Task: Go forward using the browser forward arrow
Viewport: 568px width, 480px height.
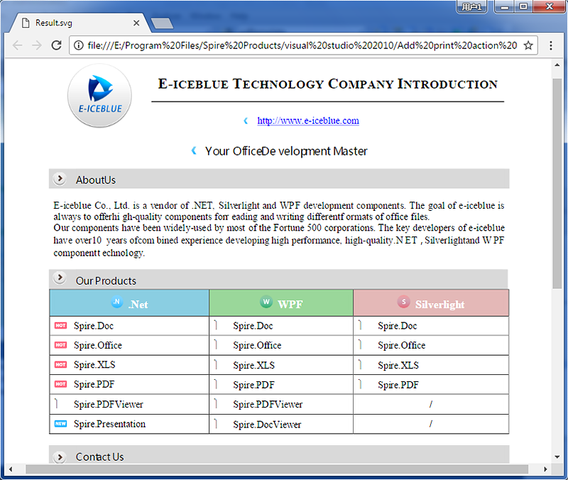Action: point(37,45)
